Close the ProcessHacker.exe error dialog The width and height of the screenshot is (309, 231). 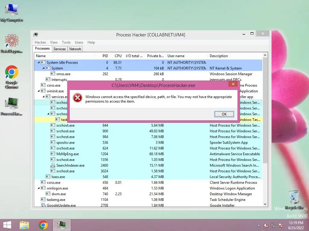point(233,84)
